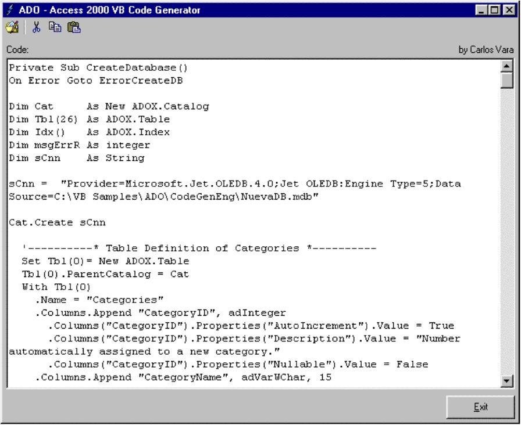Maximize the code generator window
The image size is (521, 425).
click(x=494, y=10)
